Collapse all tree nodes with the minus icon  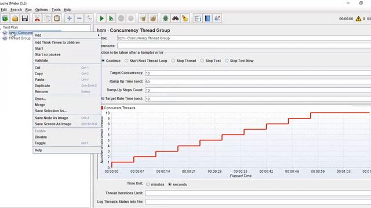coord(79,18)
